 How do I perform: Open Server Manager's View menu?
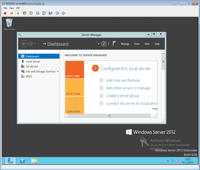click(x=147, y=44)
